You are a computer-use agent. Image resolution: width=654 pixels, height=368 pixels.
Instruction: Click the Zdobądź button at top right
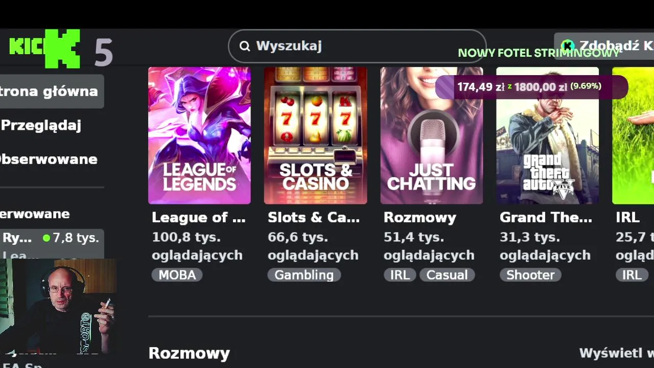(x=604, y=46)
